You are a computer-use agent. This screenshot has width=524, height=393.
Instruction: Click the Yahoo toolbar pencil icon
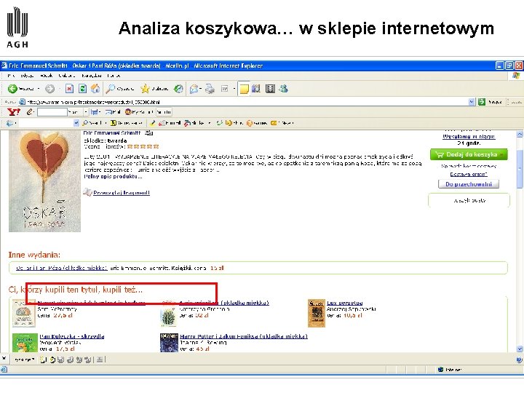30,112
